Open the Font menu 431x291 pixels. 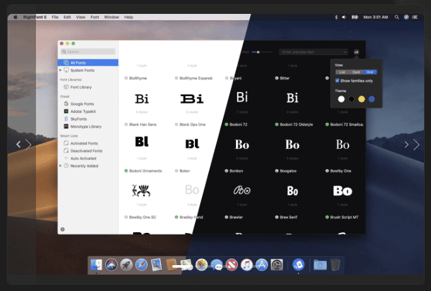coord(95,17)
